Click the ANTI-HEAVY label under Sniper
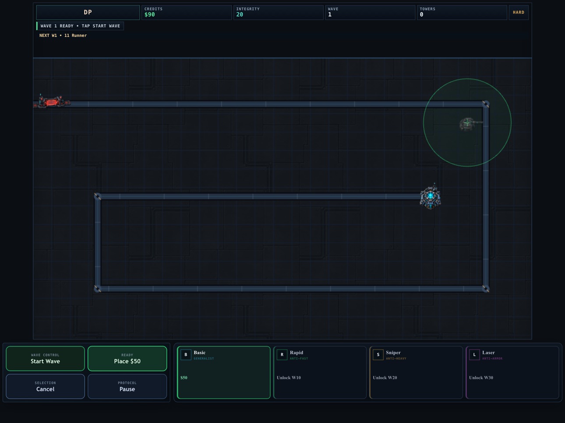This screenshot has height=423, width=565. point(396,359)
